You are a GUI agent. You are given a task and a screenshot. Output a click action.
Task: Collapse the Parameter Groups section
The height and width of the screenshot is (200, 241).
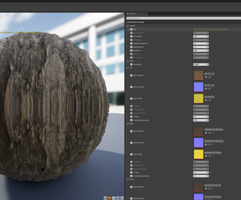[127, 22]
